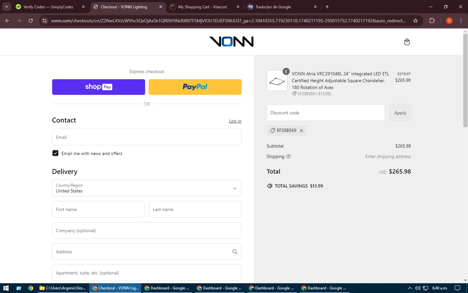The width and height of the screenshot is (468, 293).
Task: Switch to Checkout VONN taskbar window
Action: pos(115,288)
